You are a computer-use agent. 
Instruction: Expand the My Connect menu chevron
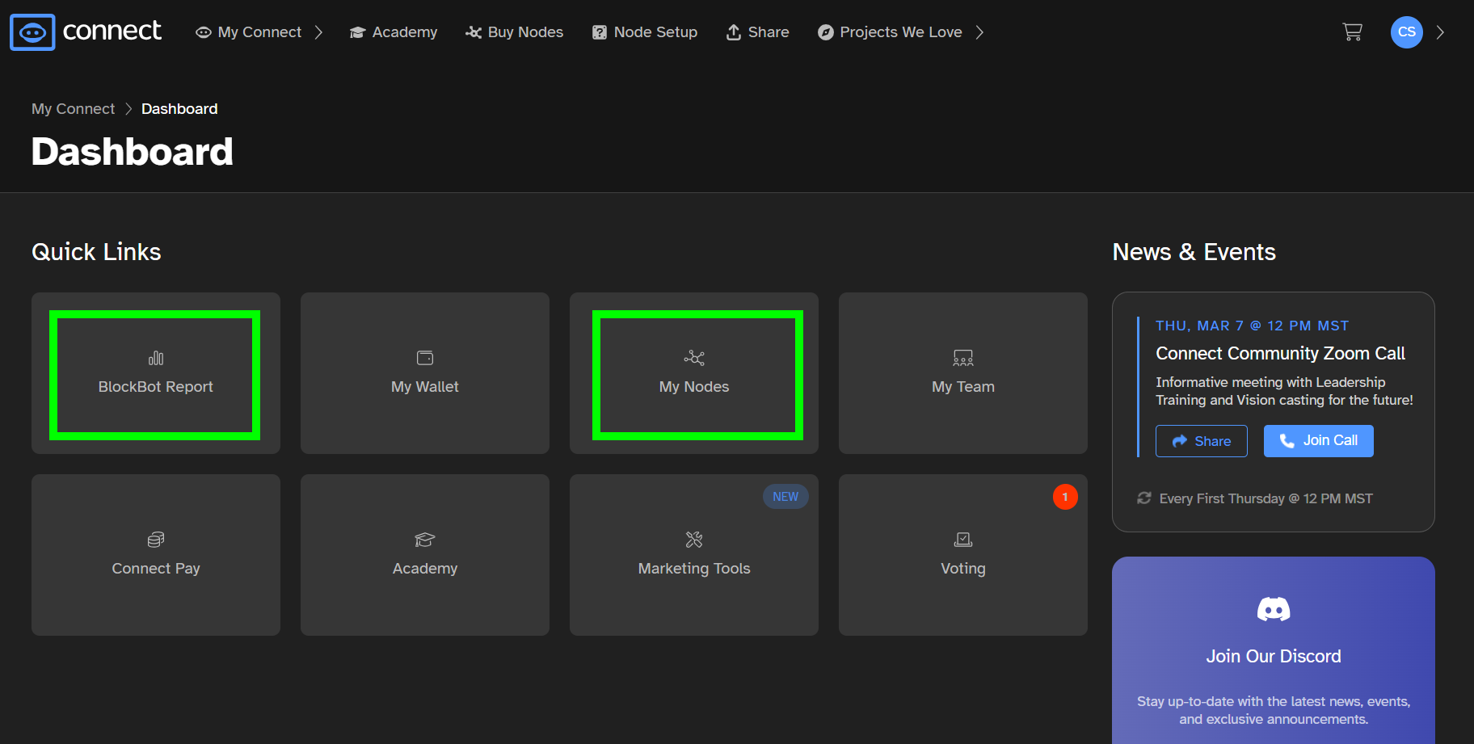pyautogui.click(x=318, y=32)
